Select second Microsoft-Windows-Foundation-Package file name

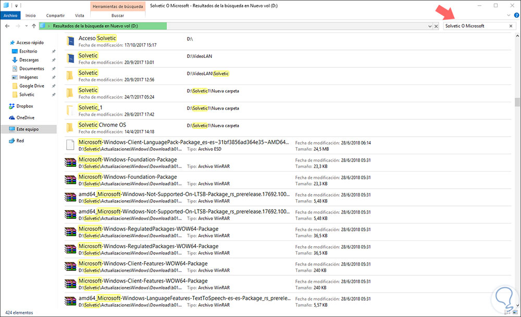click(128, 177)
